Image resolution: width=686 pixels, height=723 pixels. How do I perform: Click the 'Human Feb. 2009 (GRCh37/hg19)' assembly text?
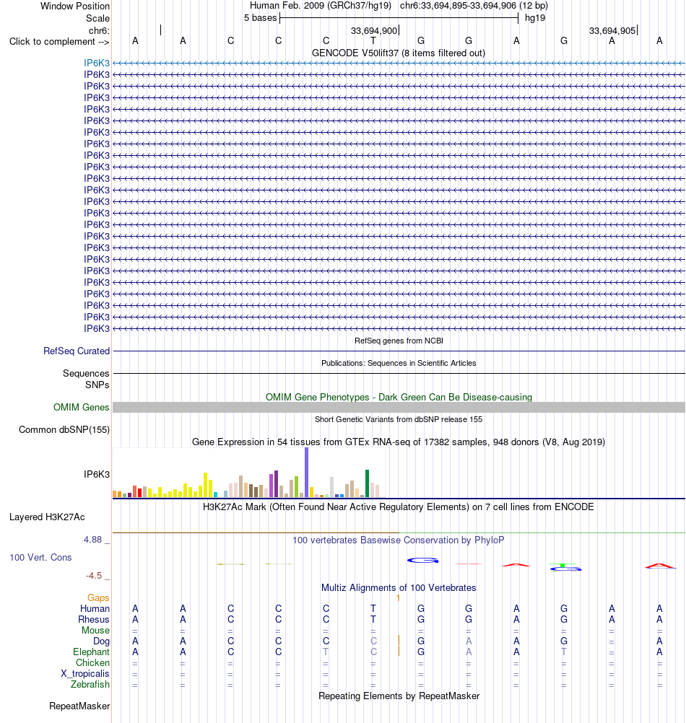[320, 6]
